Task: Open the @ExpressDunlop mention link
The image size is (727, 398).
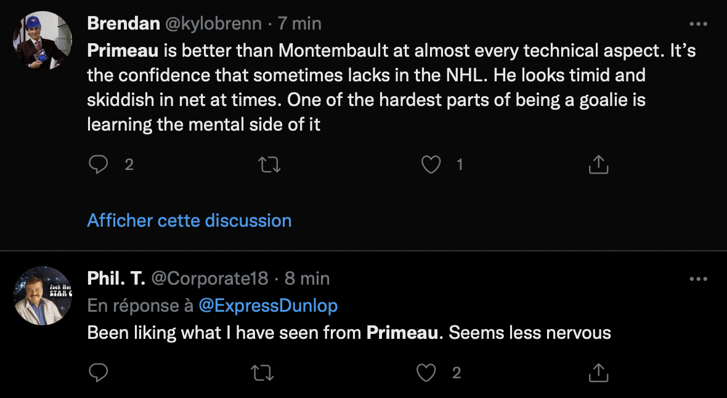Action: 268,306
